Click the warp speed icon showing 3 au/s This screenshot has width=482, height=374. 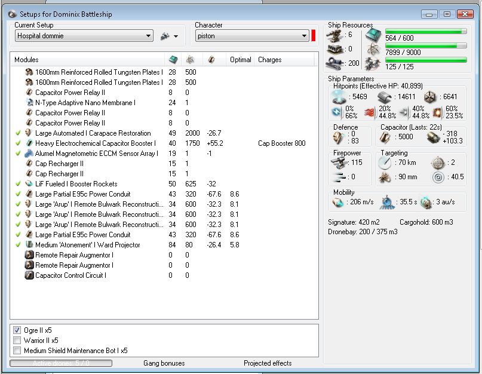(426, 203)
